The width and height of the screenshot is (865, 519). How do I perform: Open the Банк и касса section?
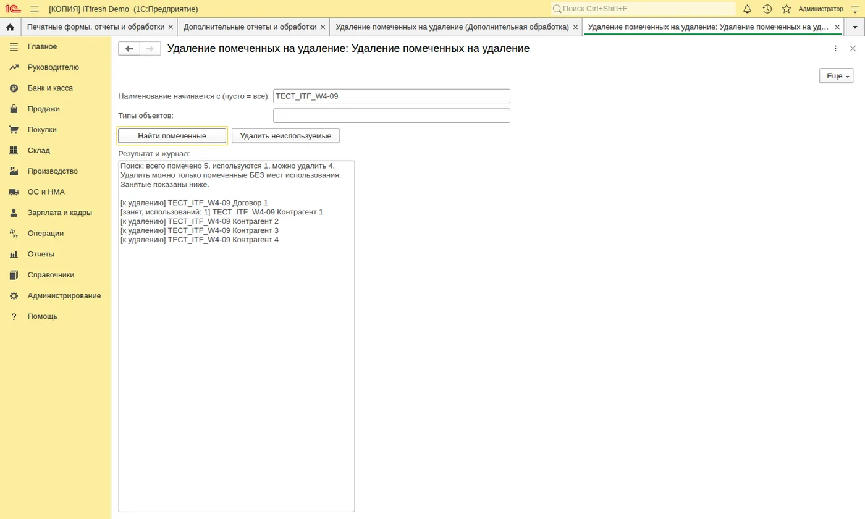(56, 88)
